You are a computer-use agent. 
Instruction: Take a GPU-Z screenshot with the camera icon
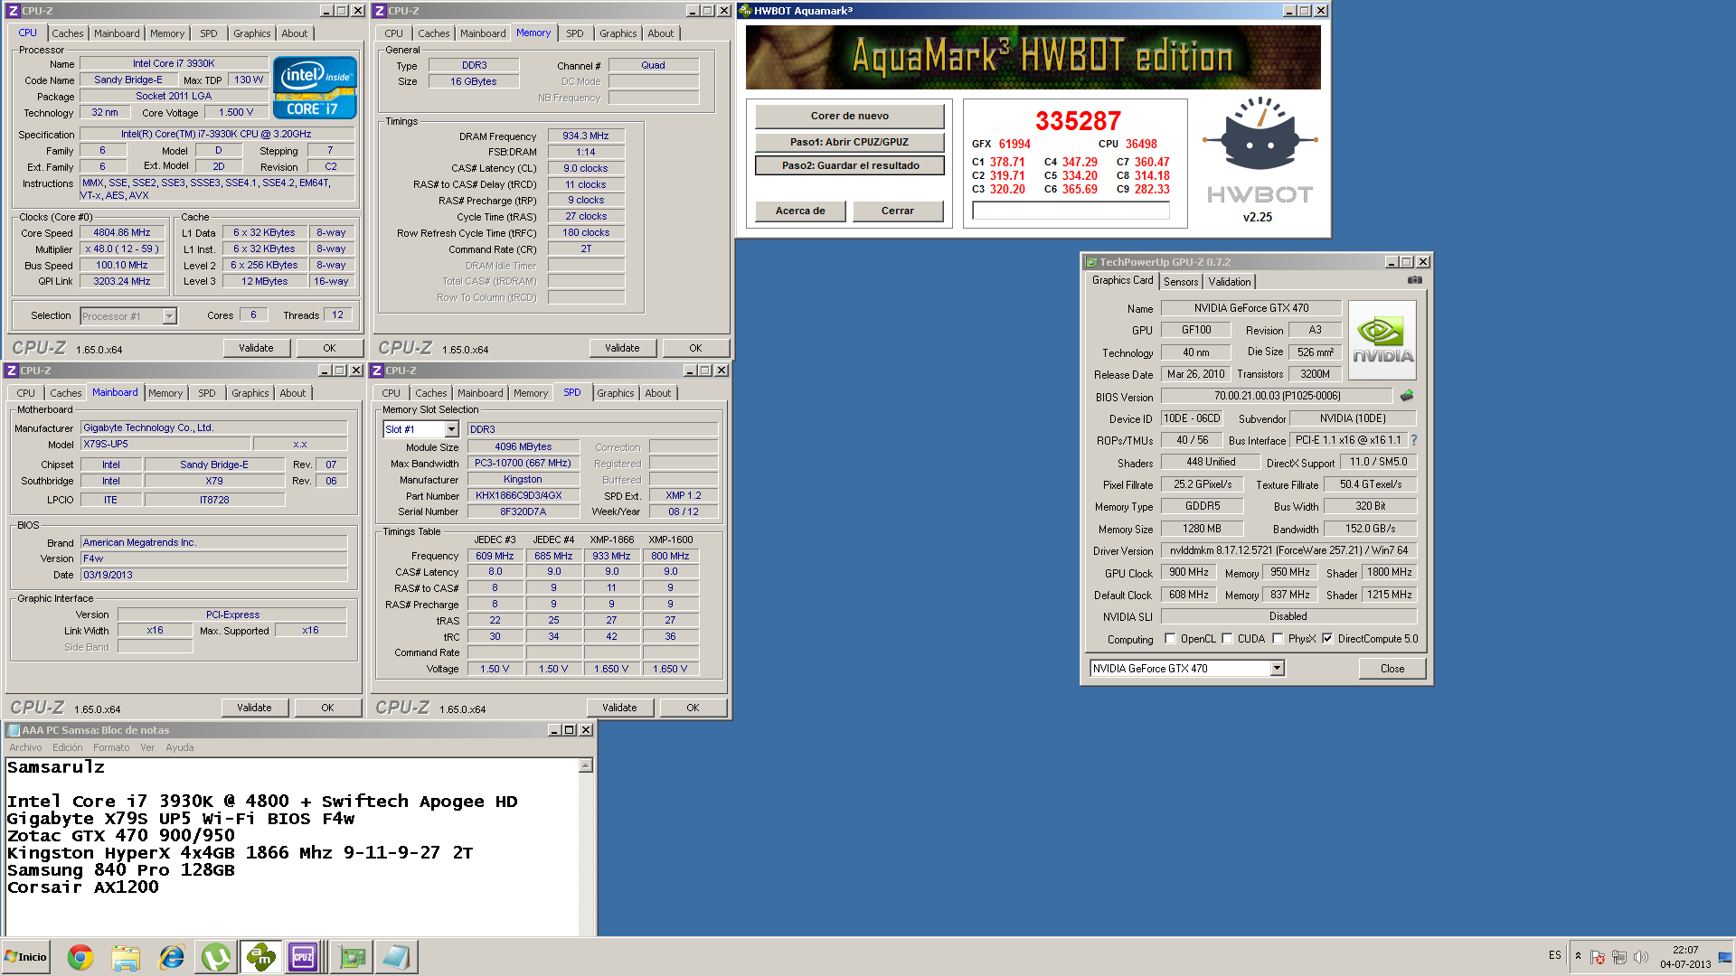(x=1415, y=280)
